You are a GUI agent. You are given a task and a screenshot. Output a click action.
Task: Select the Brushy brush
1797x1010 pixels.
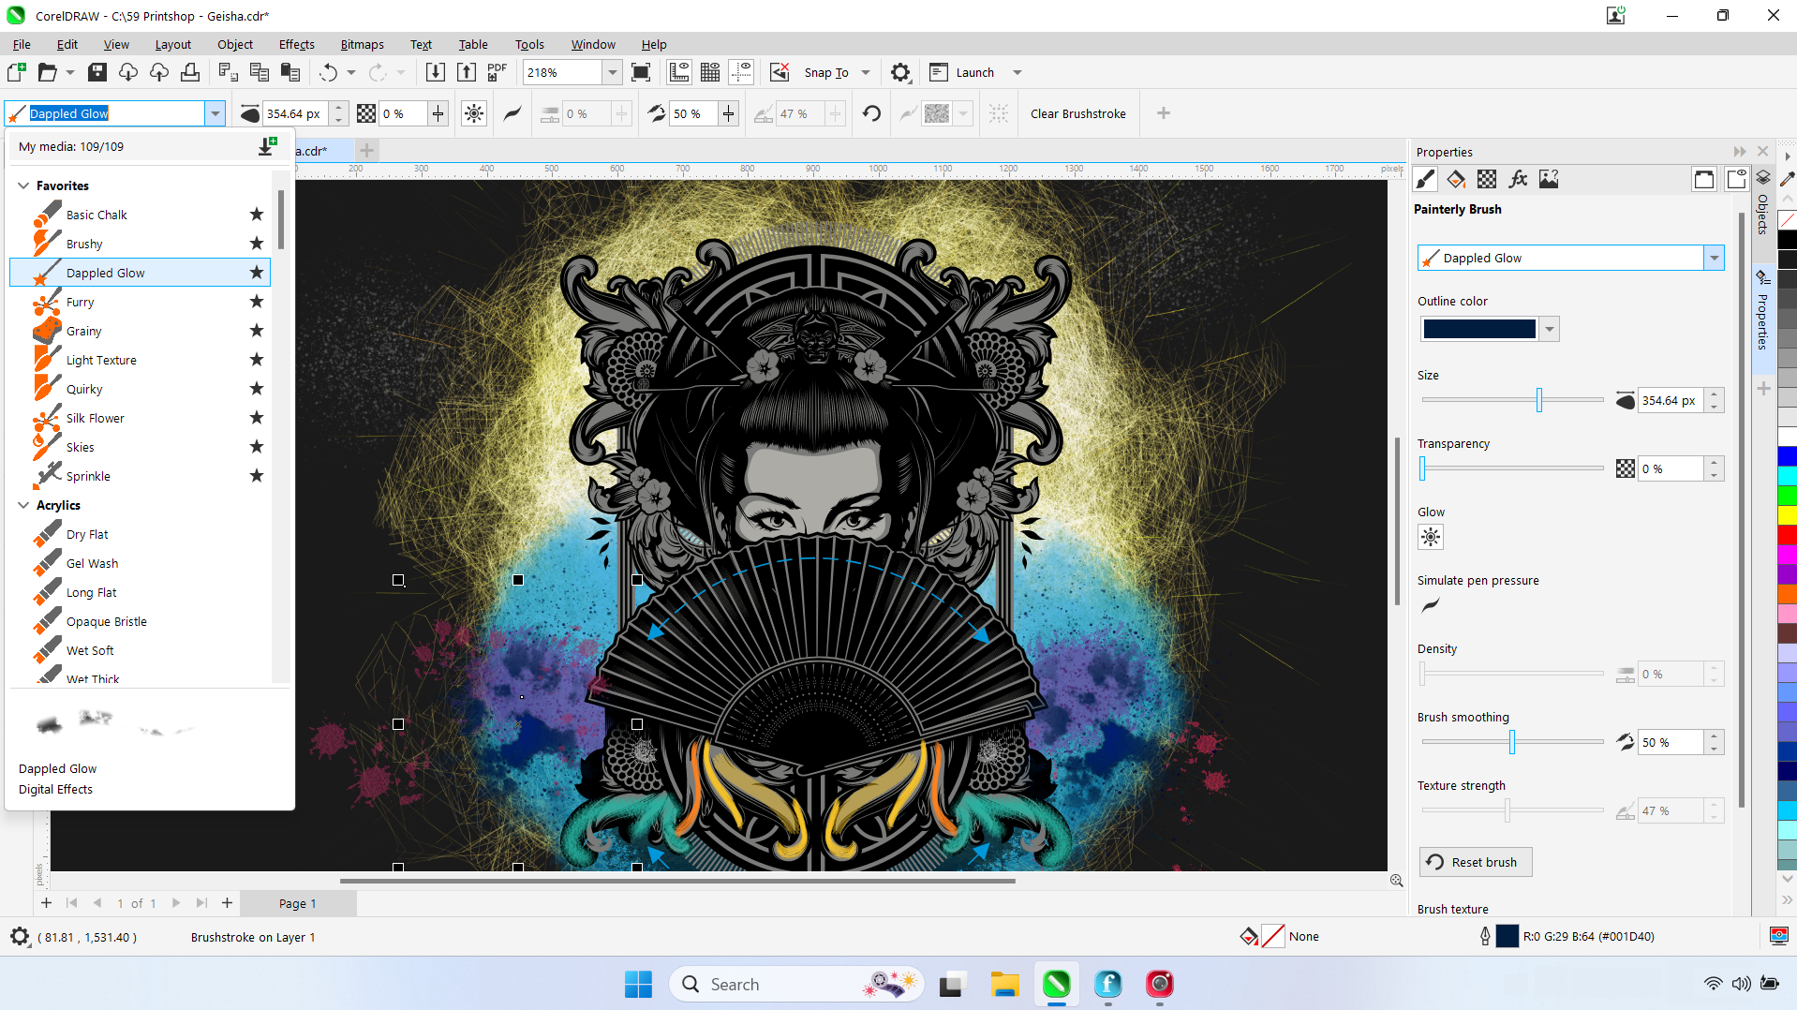coord(141,244)
